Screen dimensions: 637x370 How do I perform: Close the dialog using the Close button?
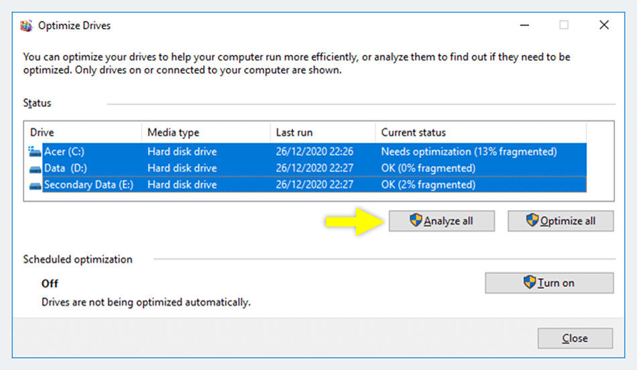[x=575, y=338]
